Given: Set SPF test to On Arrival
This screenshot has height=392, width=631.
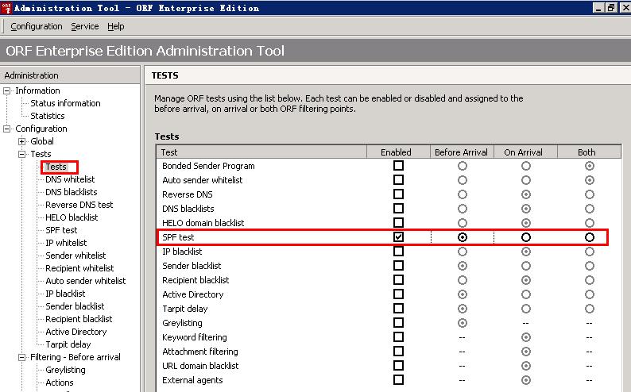Looking at the screenshot, I should pos(525,237).
